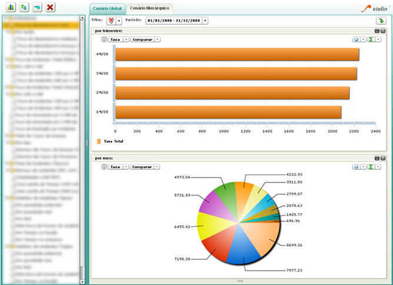Click the green arrow apply button at top right
This screenshot has height=285, width=393.
(381, 21)
